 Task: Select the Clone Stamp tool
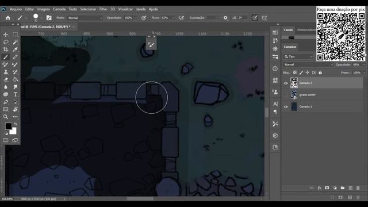[x=6, y=72]
